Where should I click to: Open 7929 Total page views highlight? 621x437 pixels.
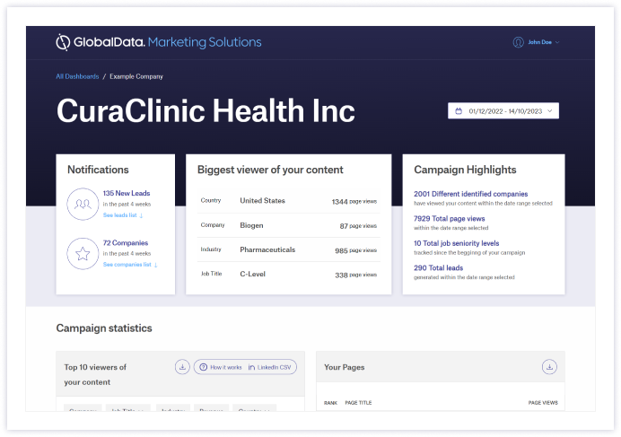[449, 219]
